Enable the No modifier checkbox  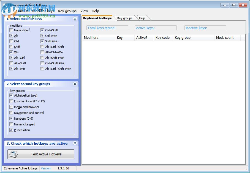pyautogui.click(x=11, y=30)
